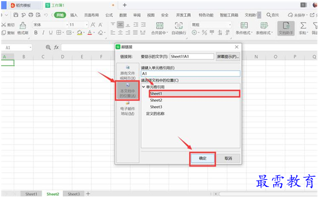Switch to the Developer Tools (开发工具) tab

(x=183, y=15)
